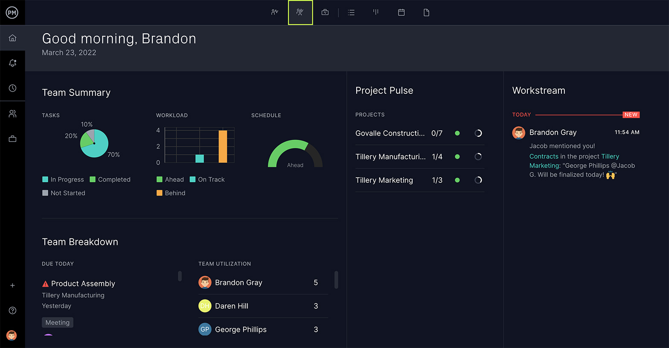The image size is (669, 348).
Task: Click the orange Behind workload bar
Action: coord(223,147)
